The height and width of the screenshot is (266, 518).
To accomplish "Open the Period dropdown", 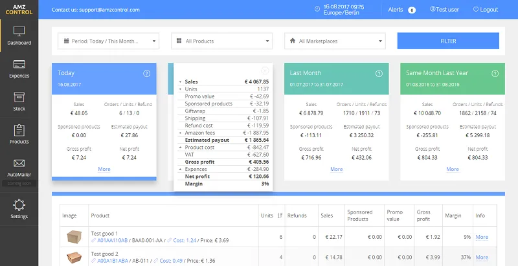I will (x=108, y=41).
